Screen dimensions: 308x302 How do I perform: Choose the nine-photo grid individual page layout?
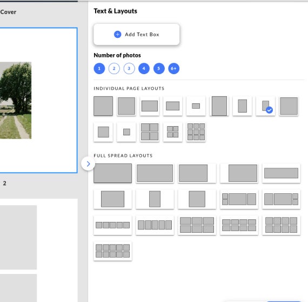pyautogui.click(x=196, y=132)
